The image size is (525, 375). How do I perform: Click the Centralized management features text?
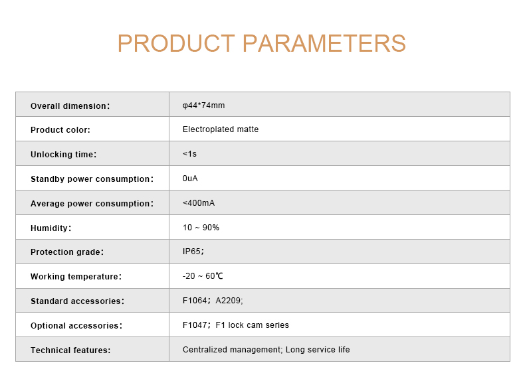[233, 350]
